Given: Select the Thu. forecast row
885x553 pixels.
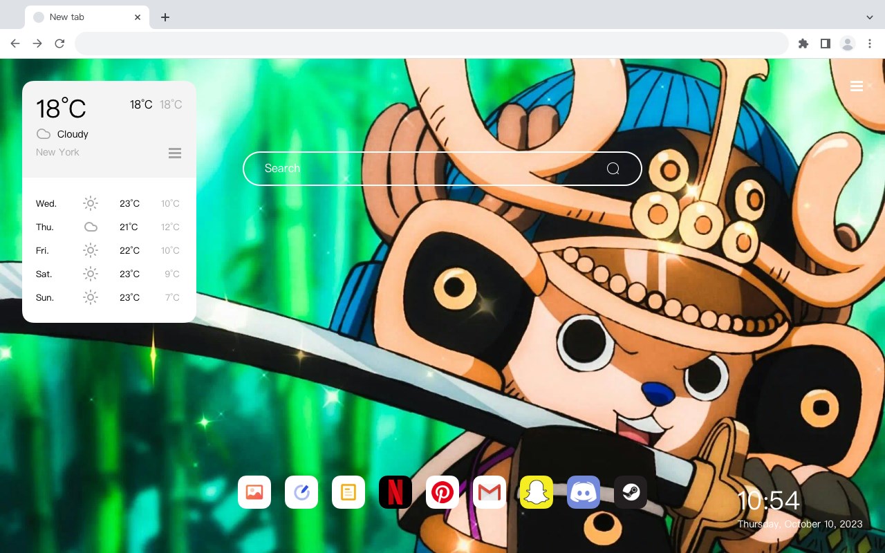Looking at the screenshot, I should 109,227.
